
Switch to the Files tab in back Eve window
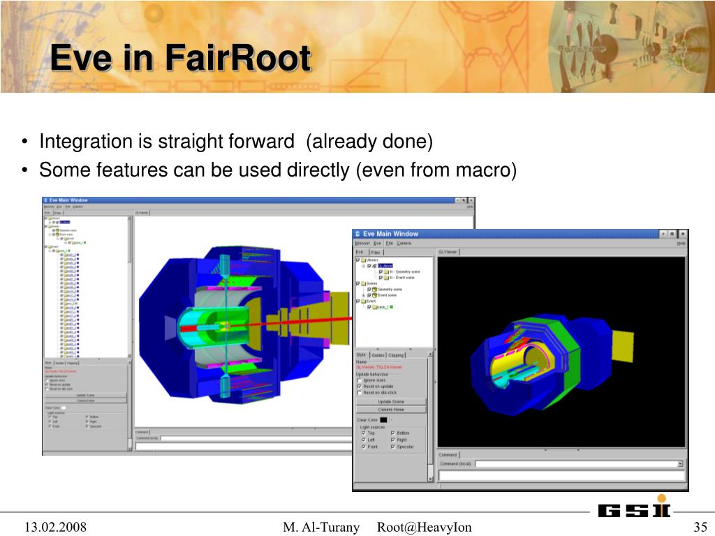pos(59,213)
